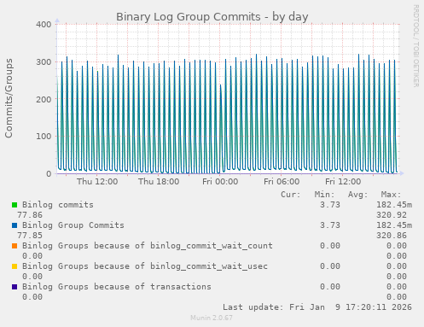Click the 'Cur:' column header
Screen dimensions: 424x327
coord(291,195)
